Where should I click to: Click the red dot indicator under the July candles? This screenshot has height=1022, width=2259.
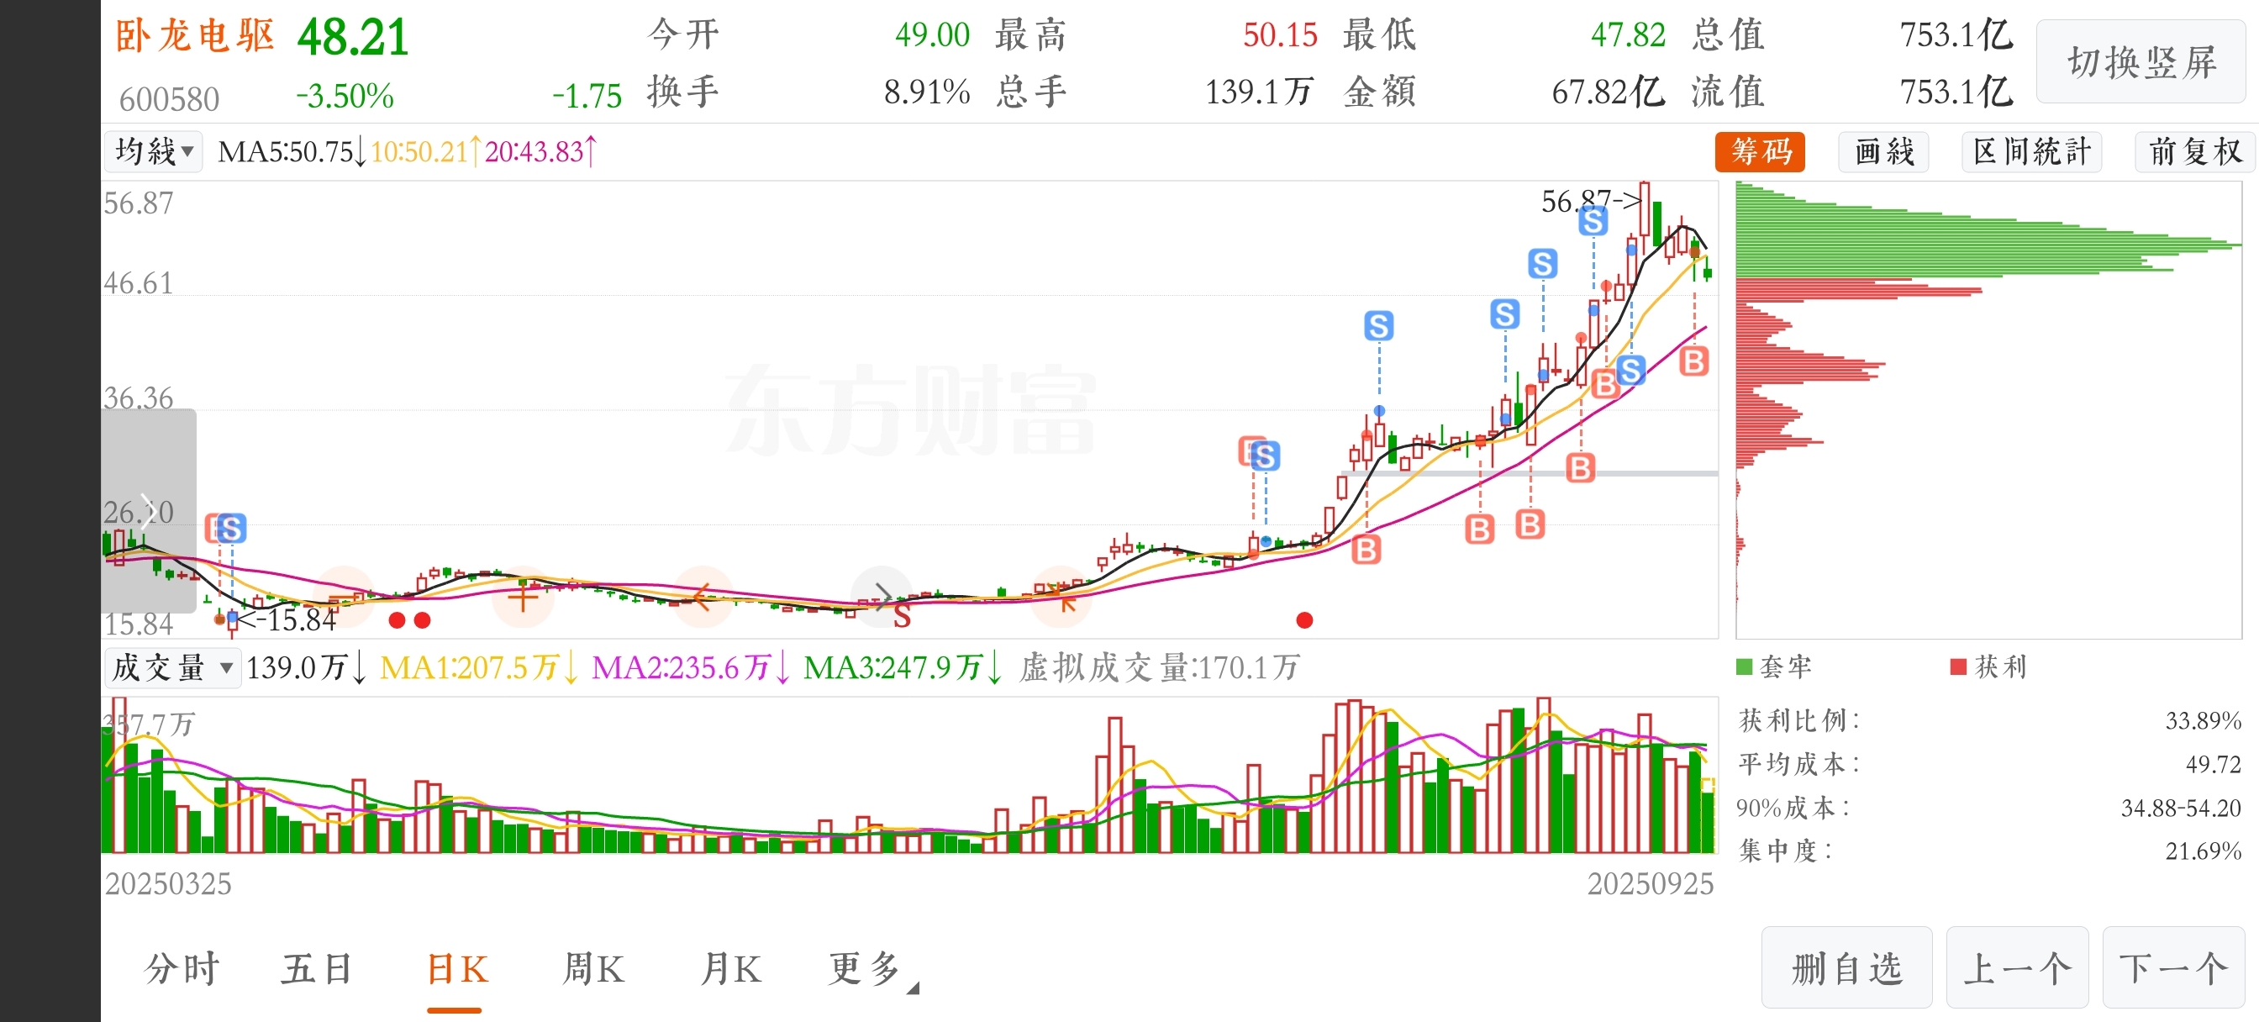(1304, 620)
